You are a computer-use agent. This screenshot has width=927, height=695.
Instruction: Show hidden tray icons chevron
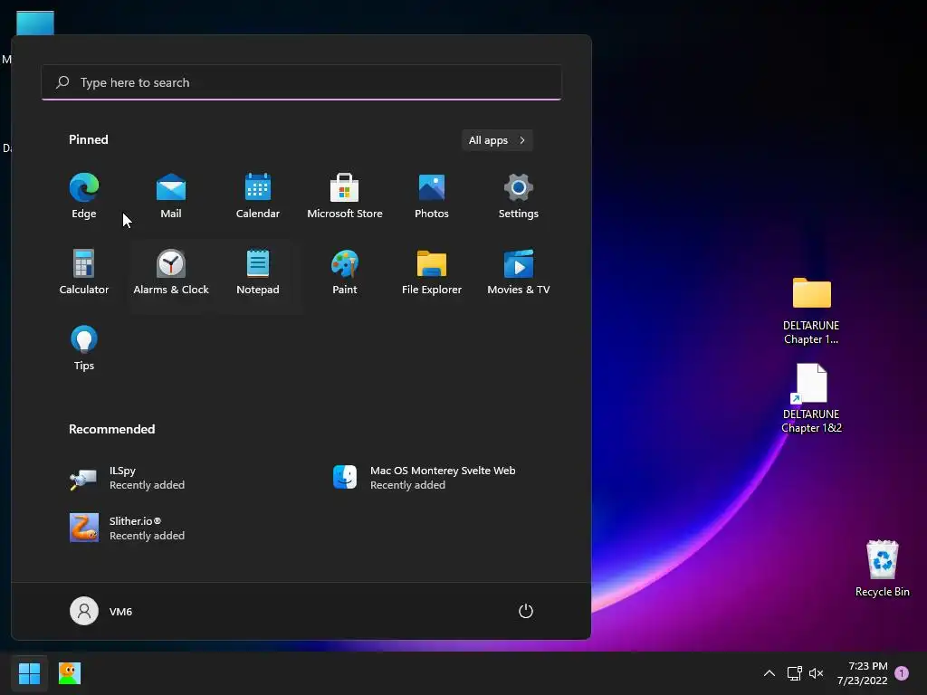(x=769, y=673)
